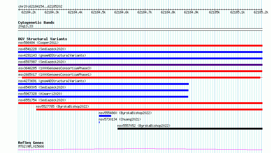Click the black bar under nsv5557052
The width and height of the screenshot is (271, 153).
tap(190, 129)
